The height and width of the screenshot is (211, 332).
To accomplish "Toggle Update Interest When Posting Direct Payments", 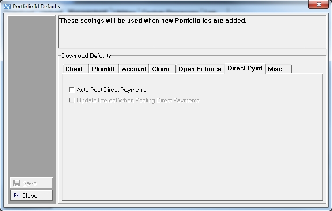I will pos(72,101).
